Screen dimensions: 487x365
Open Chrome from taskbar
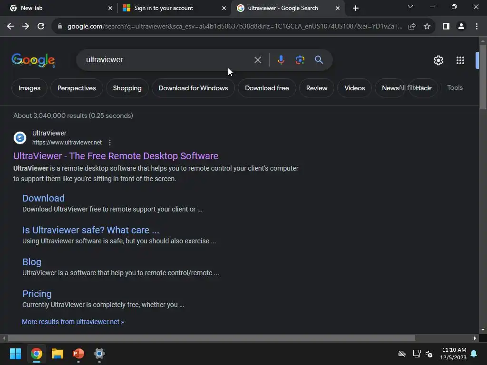(36, 354)
